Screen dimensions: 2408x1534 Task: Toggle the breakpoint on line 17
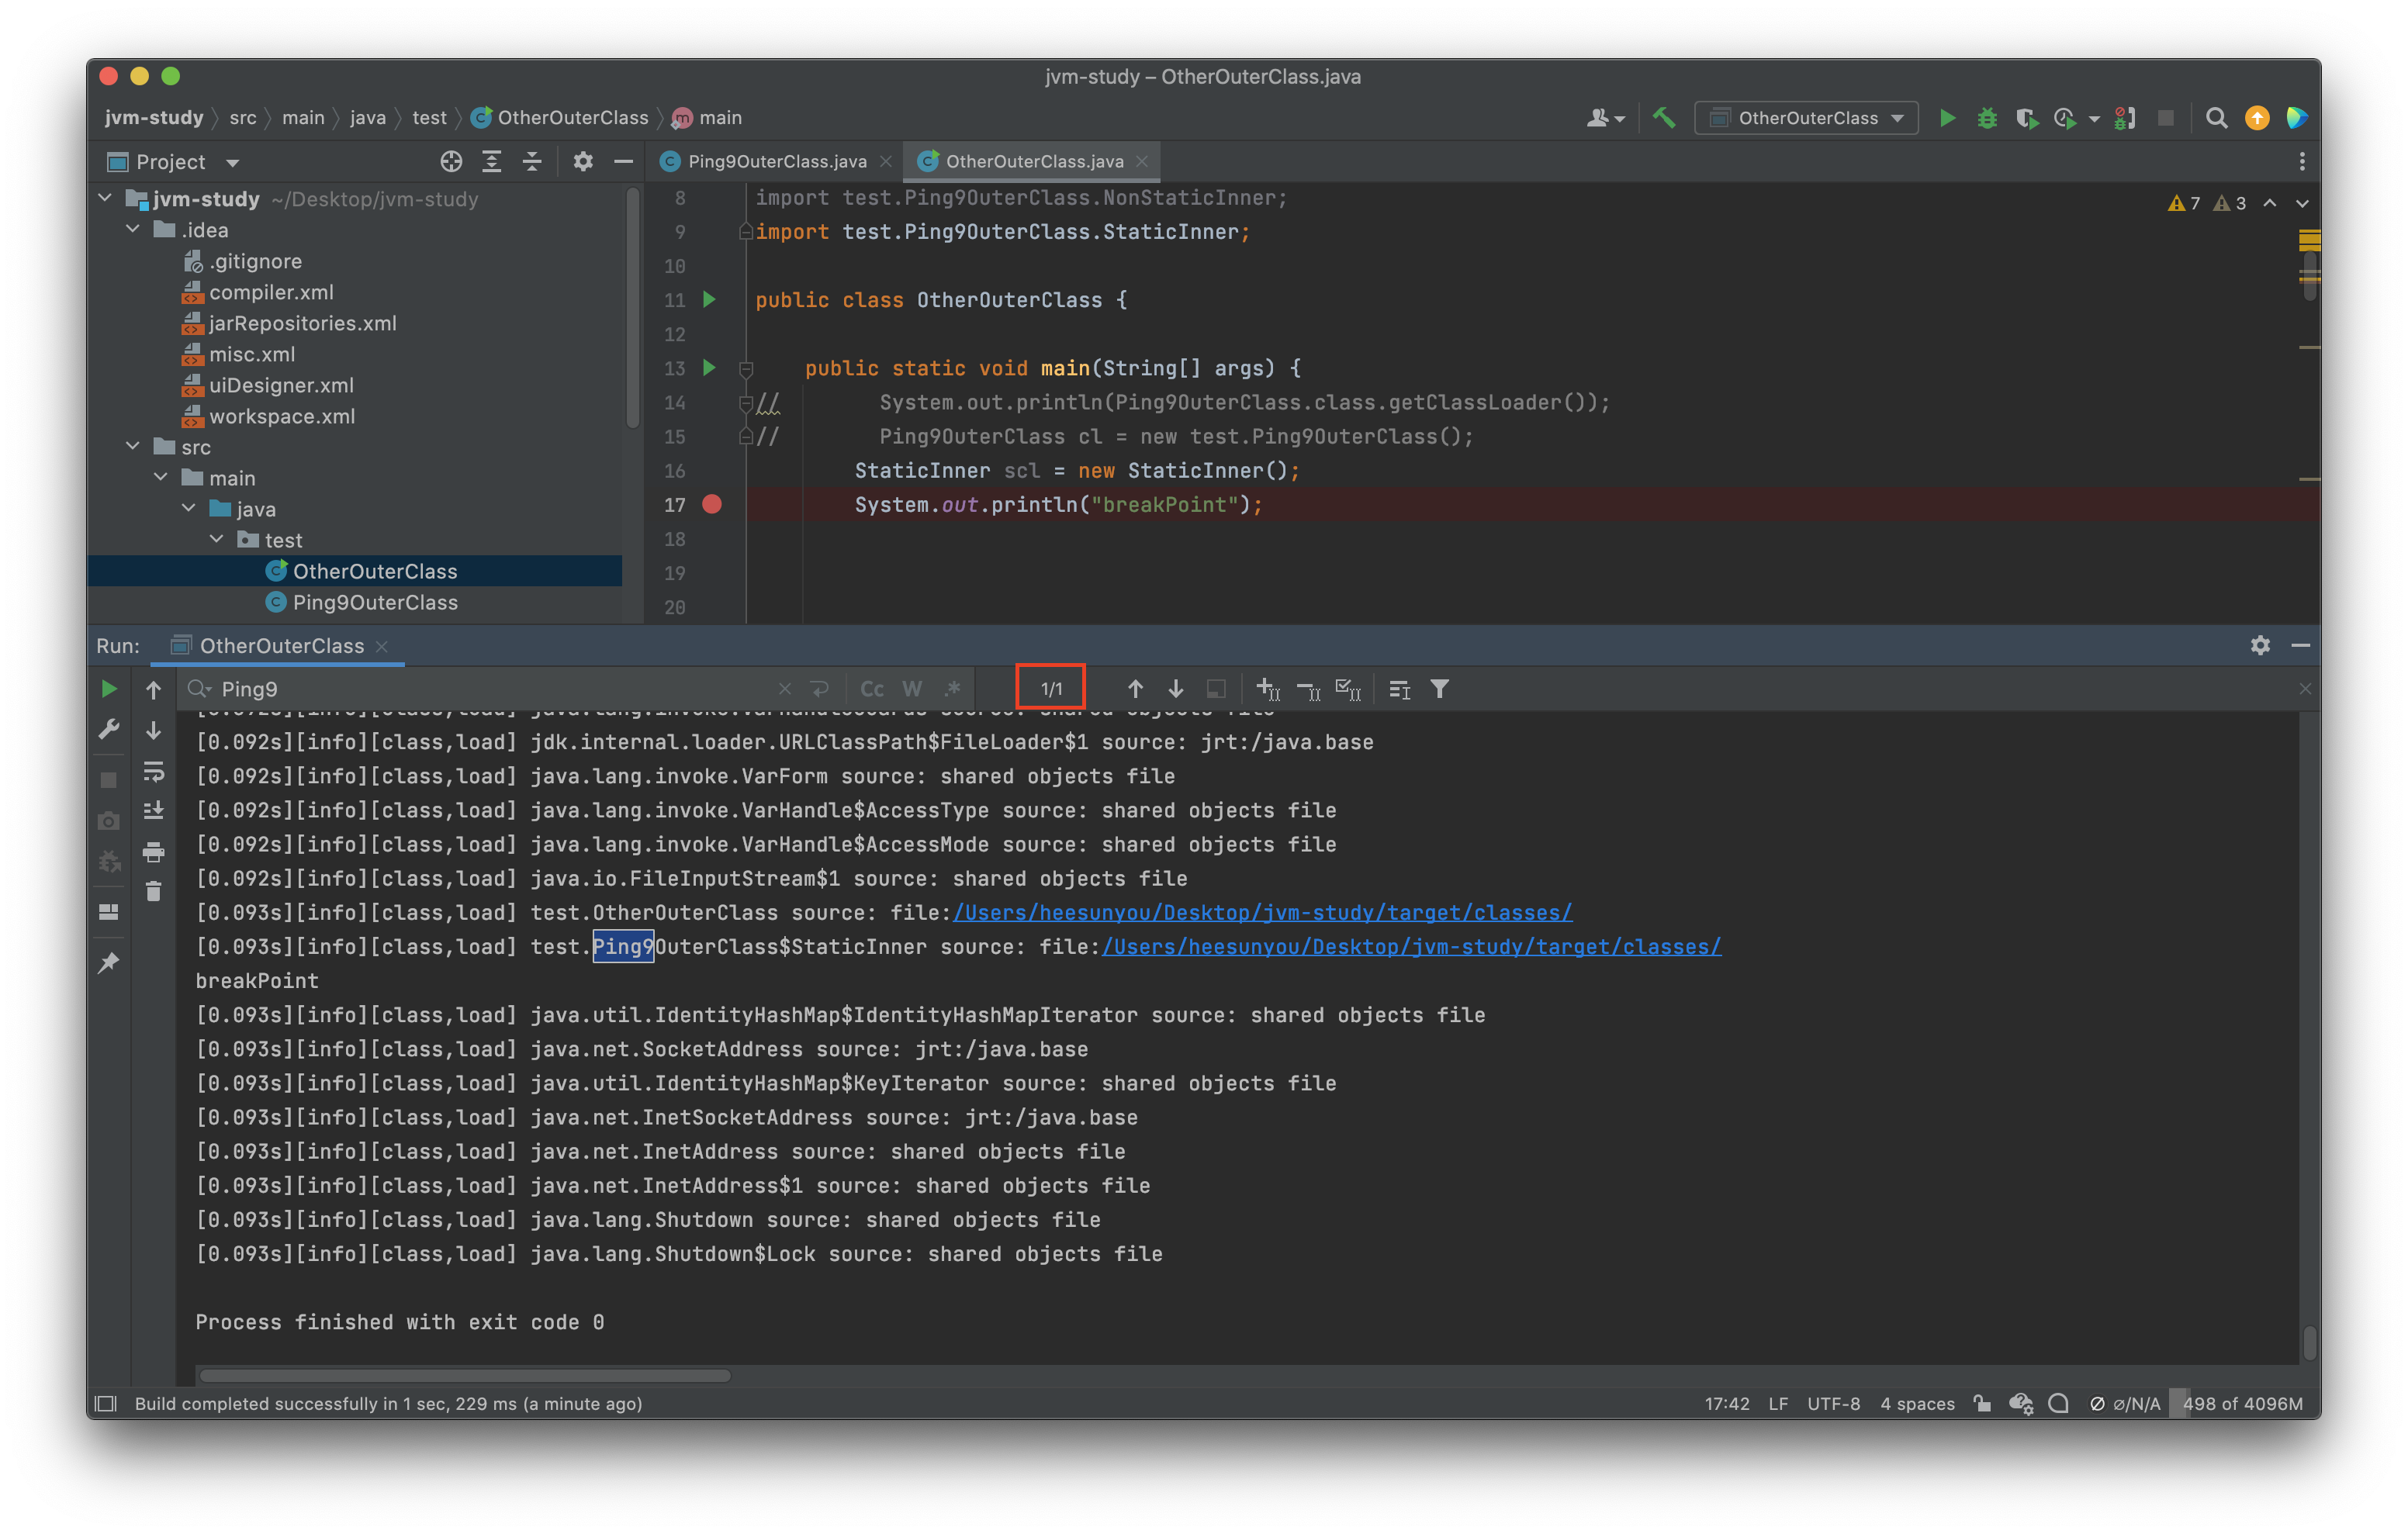[x=712, y=505]
